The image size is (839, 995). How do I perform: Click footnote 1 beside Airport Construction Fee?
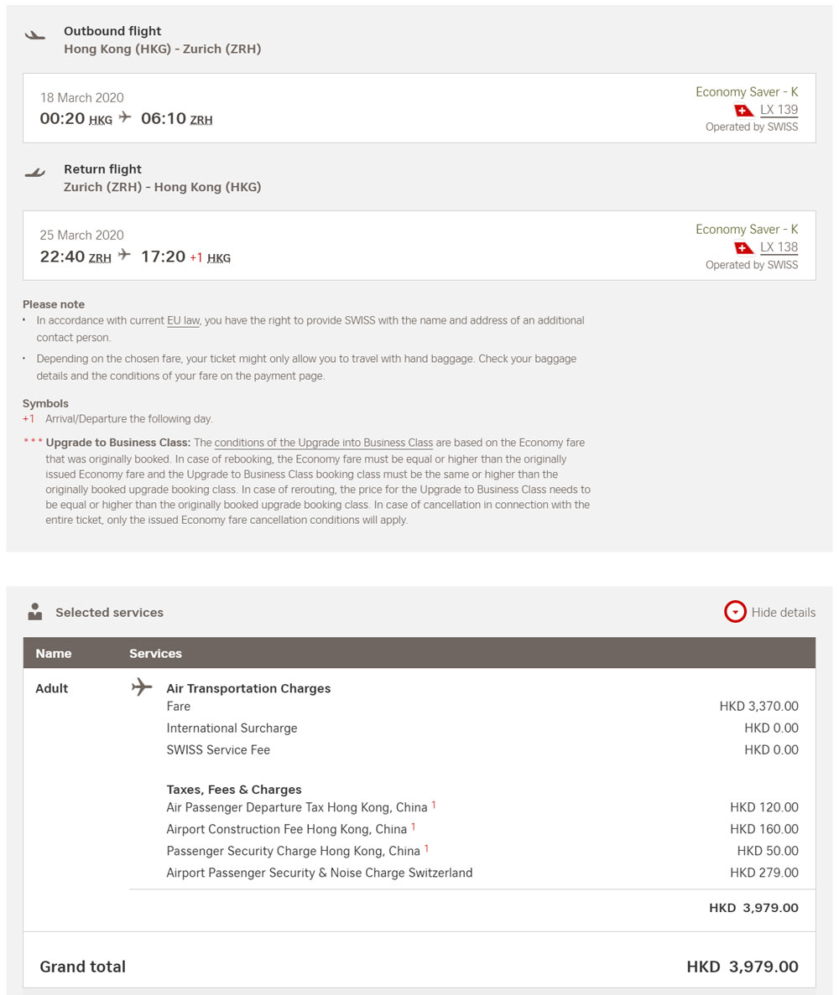point(413,827)
